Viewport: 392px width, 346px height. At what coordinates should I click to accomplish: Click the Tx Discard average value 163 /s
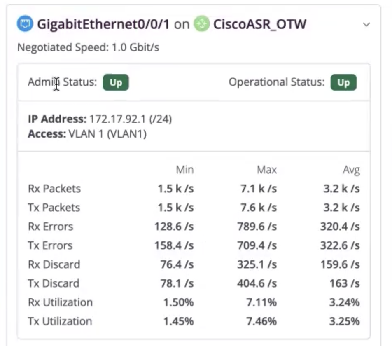click(x=345, y=283)
